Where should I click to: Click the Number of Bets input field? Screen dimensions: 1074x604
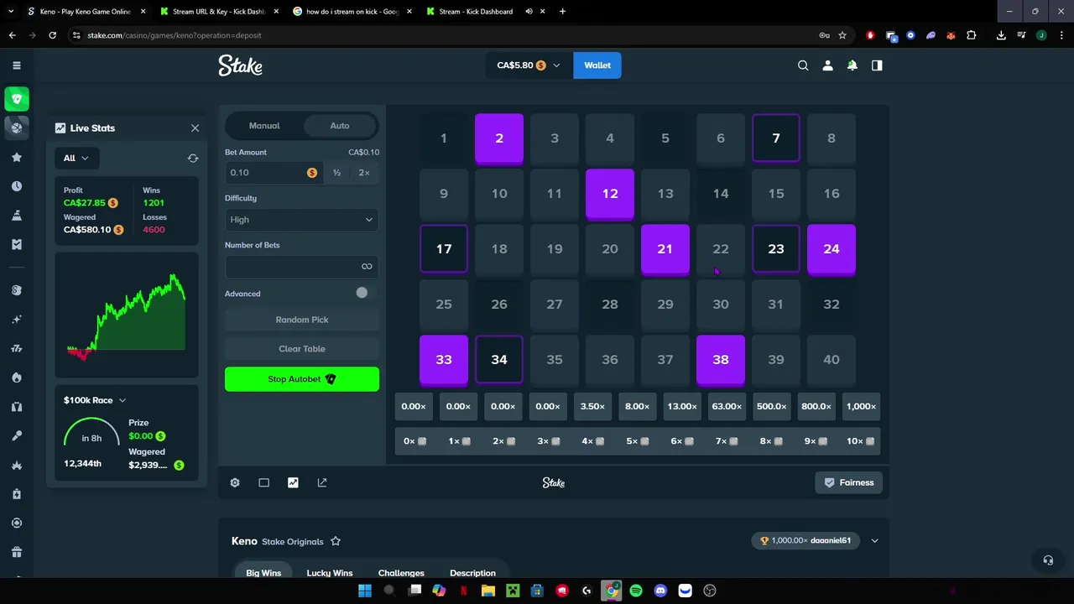pyautogui.click(x=302, y=267)
